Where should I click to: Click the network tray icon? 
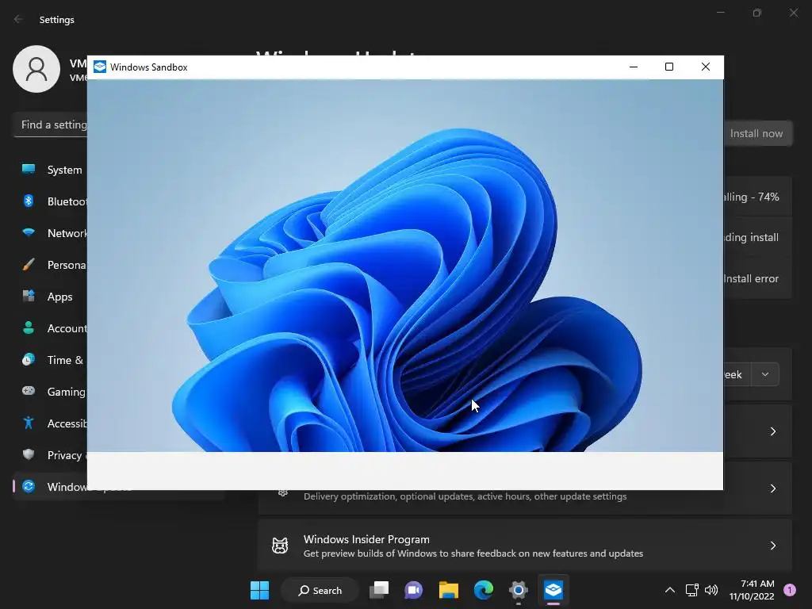[691, 590]
